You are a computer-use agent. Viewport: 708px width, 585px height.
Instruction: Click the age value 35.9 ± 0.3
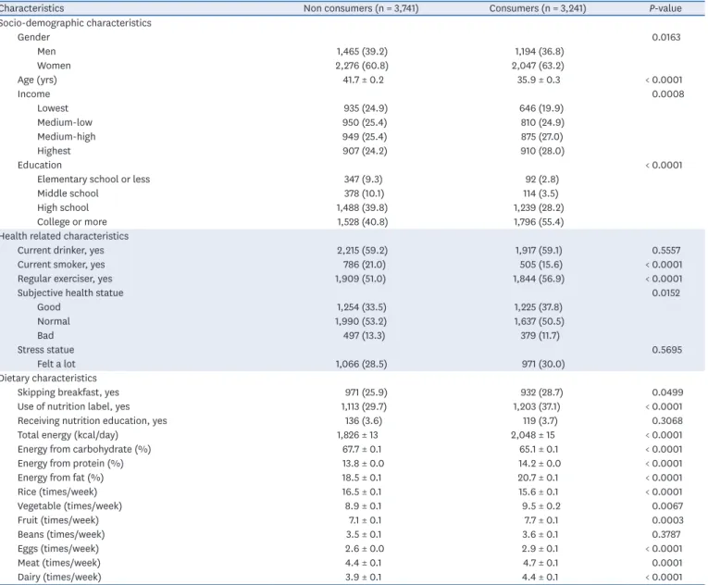point(539,80)
